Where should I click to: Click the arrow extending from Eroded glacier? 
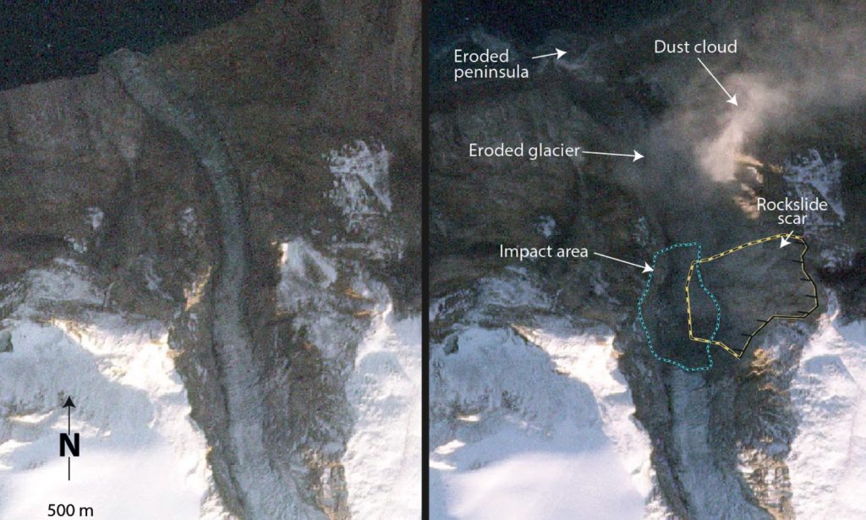pyautogui.click(x=612, y=154)
